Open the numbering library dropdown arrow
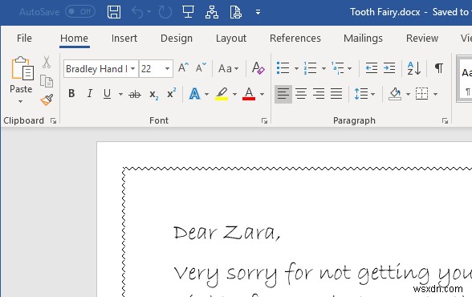The width and height of the screenshot is (472, 297). [x=323, y=68]
